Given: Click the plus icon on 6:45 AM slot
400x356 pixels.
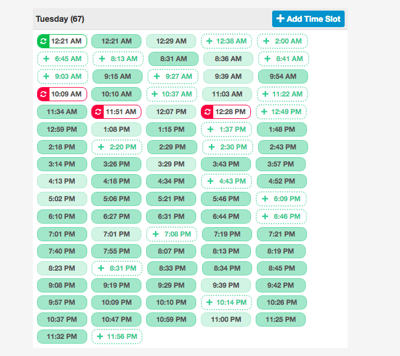Looking at the screenshot, I should (46, 59).
